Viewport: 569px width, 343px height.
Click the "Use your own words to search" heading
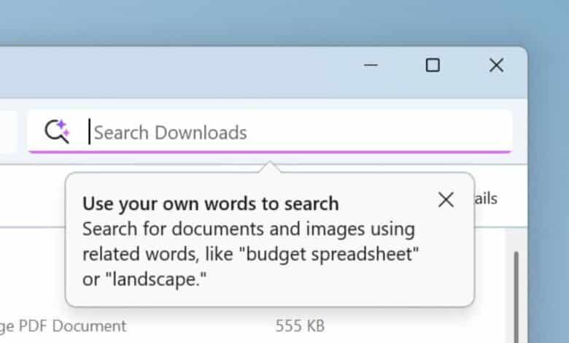coord(210,204)
